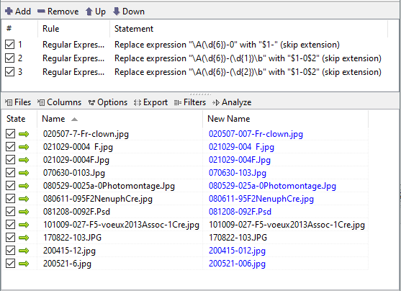
Task: Select file name 021029-0004F.Jpg in Name column
Action: (x=76, y=160)
